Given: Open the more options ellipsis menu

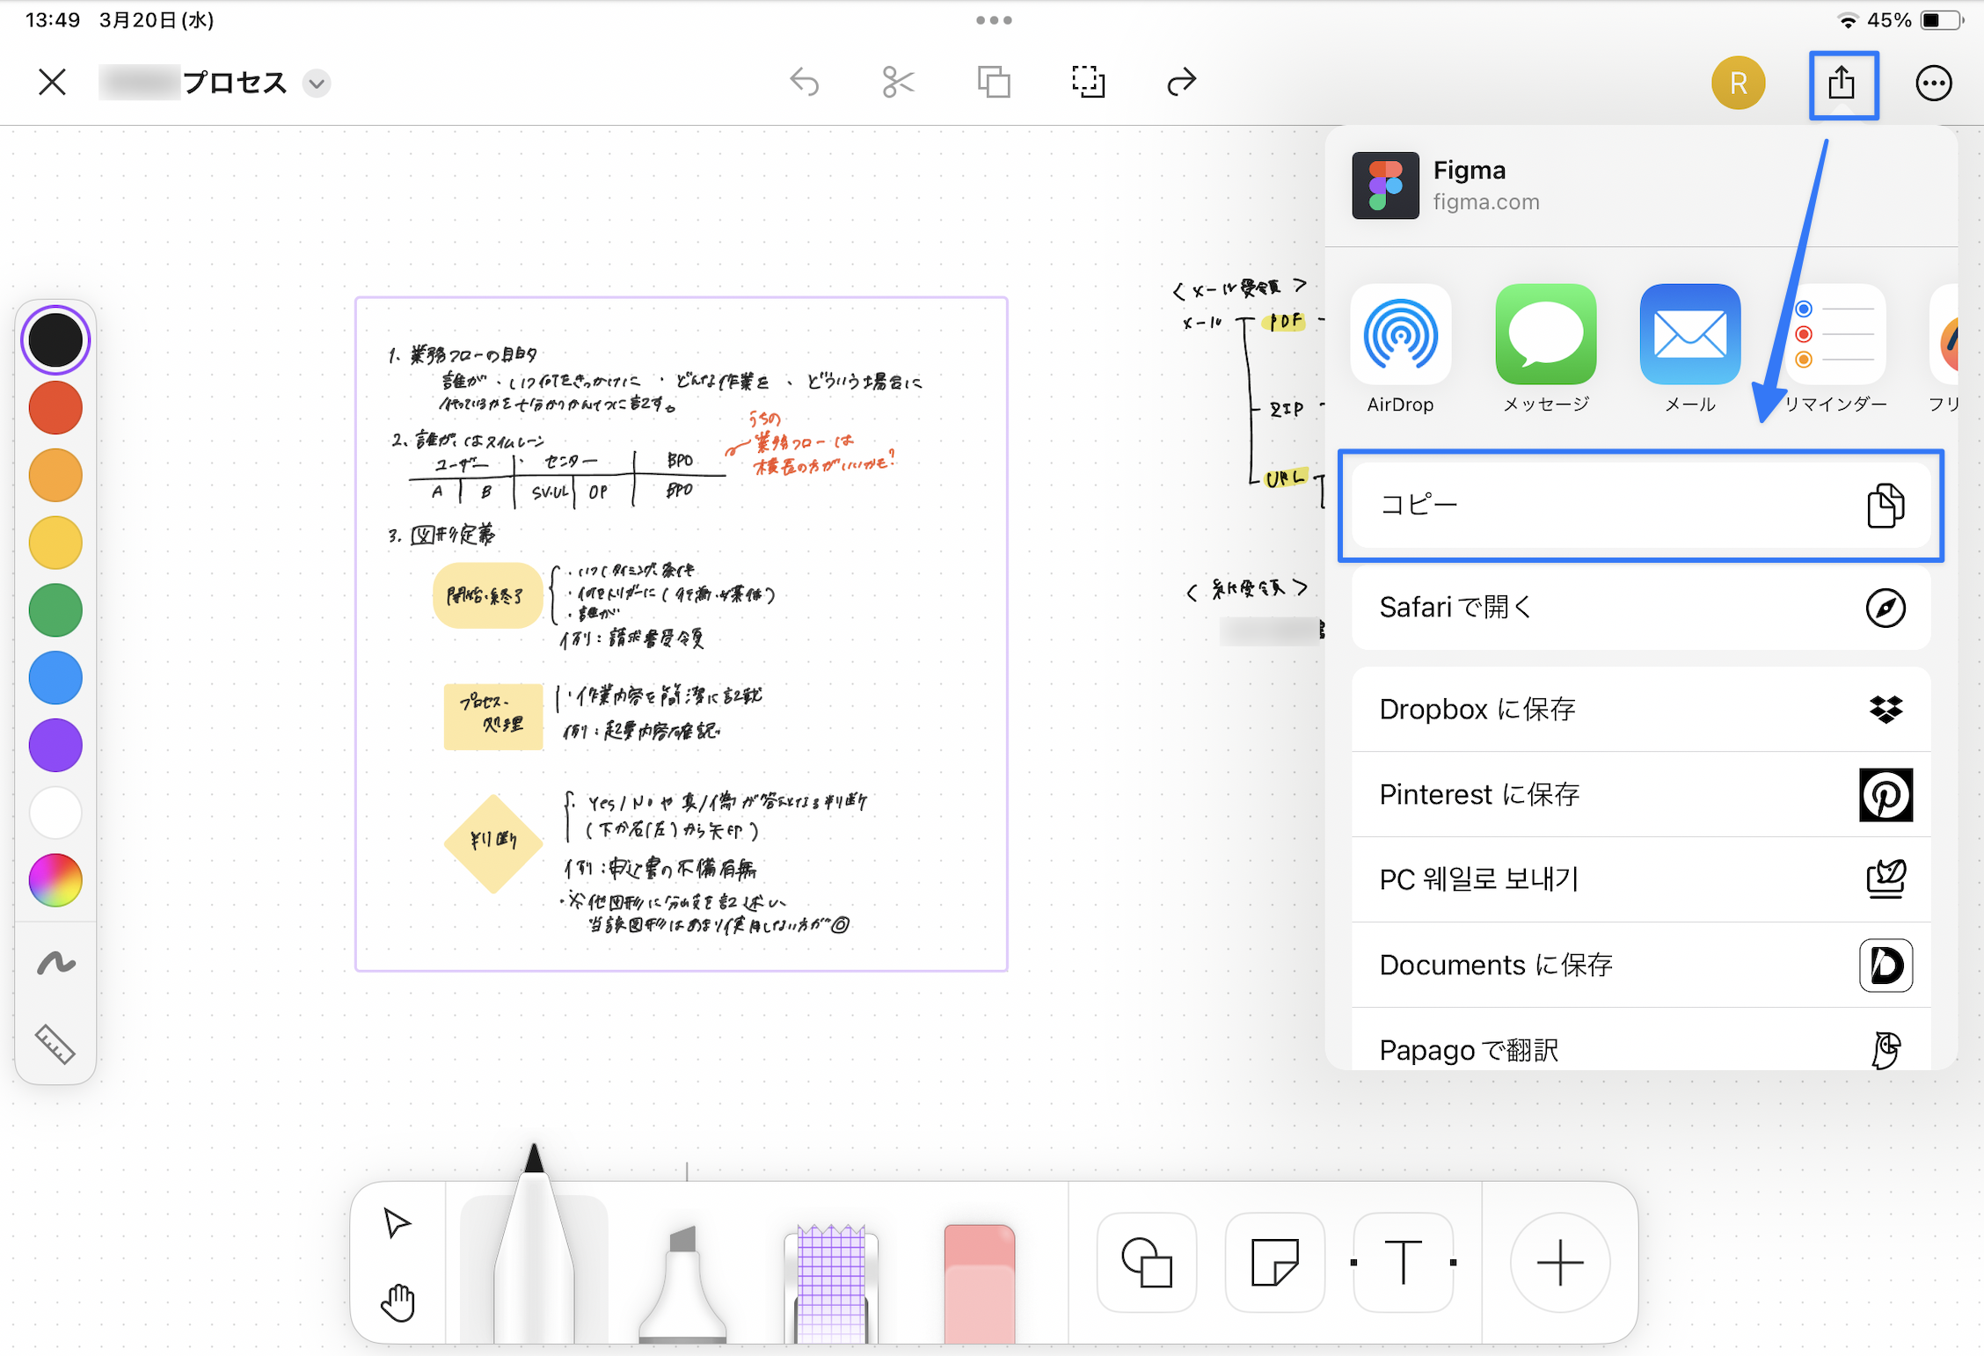Looking at the screenshot, I should click(1933, 84).
